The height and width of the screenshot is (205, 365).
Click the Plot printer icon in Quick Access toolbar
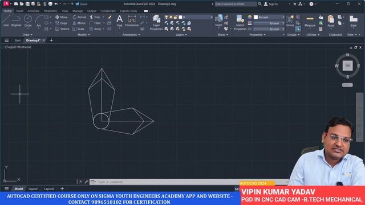(x=50, y=4)
